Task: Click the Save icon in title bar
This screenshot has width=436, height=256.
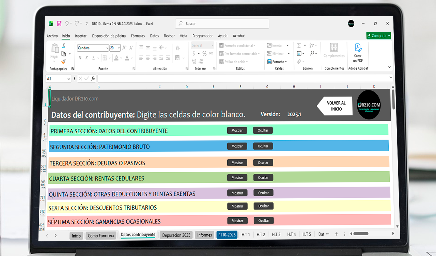Action: pyautogui.click(x=59, y=24)
